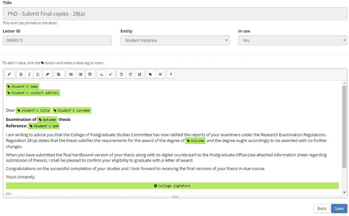The height and width of the screenshot is (216, 349).
Task: Expand the In use dropdown
Action: (293, 40)
